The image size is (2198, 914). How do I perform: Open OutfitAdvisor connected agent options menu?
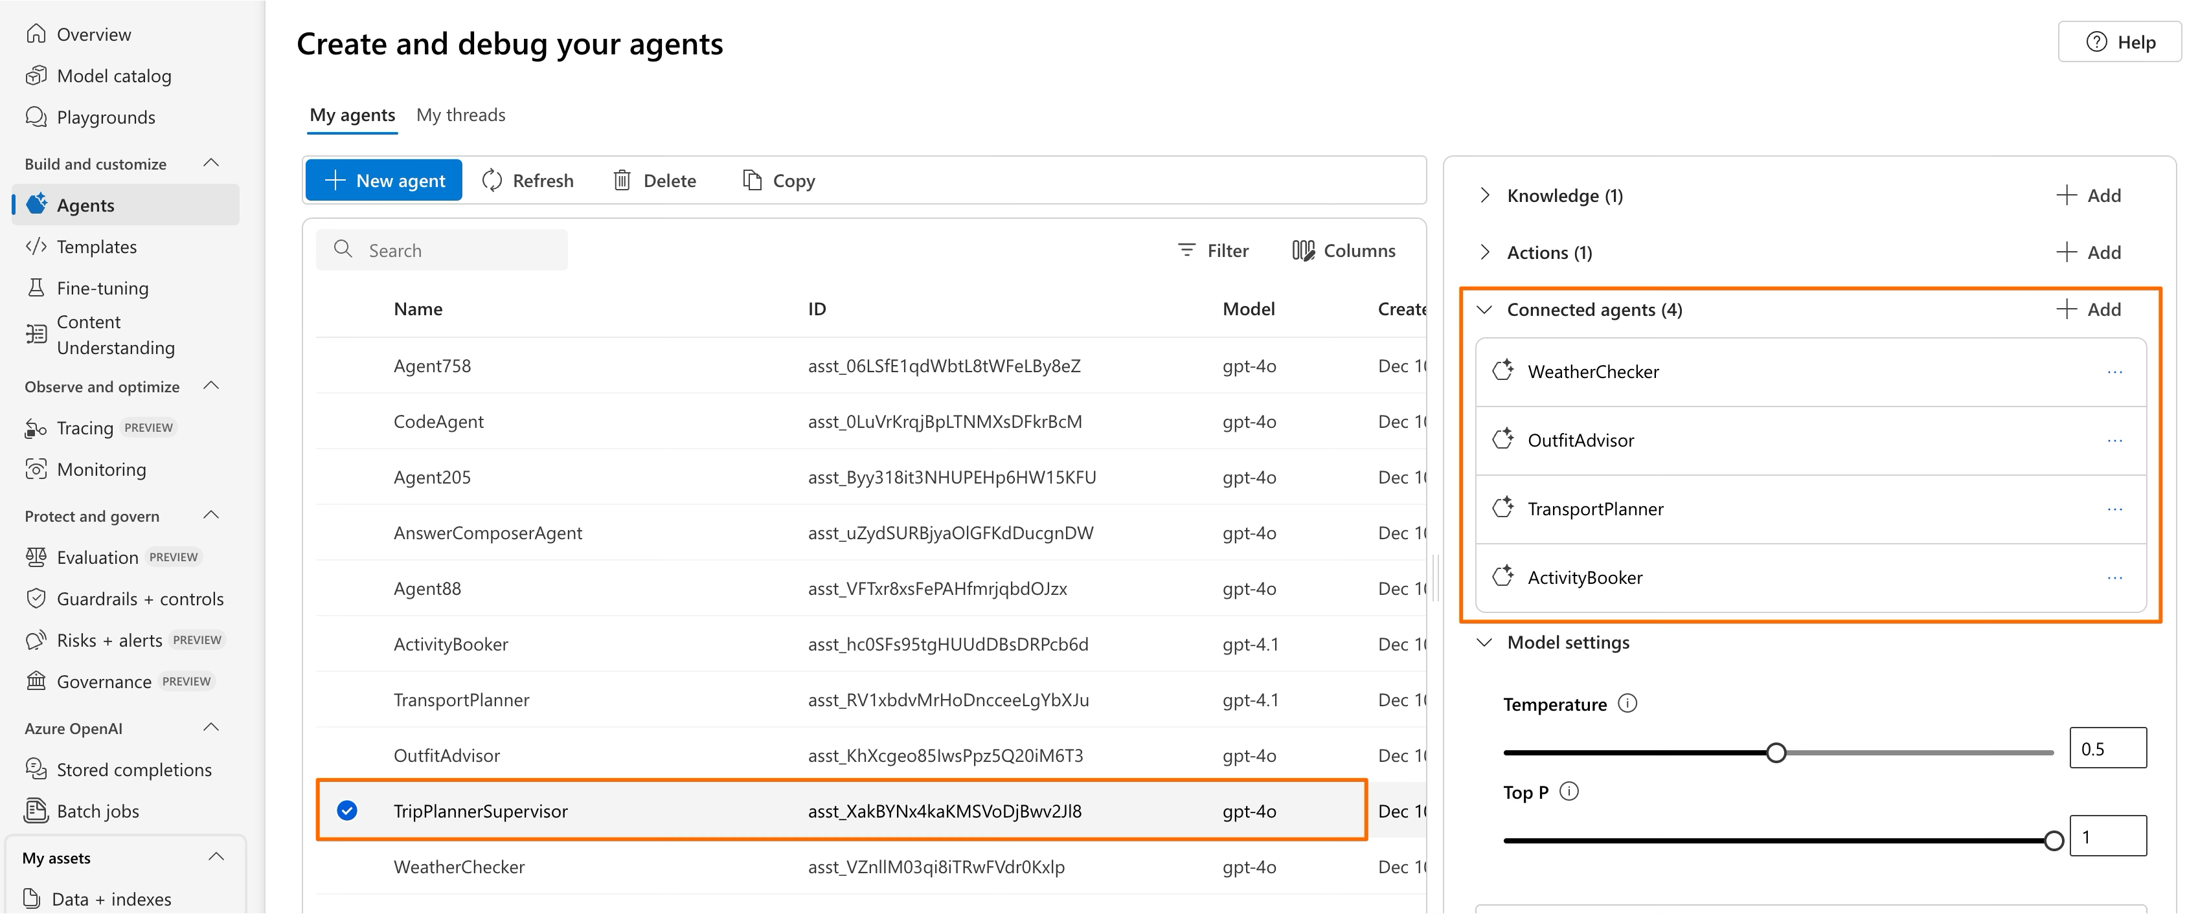click(2114, 441)
